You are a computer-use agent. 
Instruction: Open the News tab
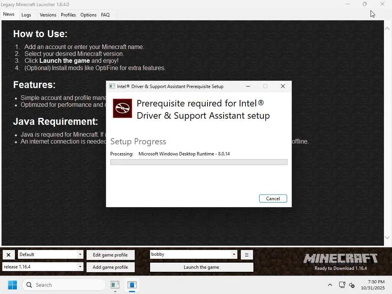9,14
